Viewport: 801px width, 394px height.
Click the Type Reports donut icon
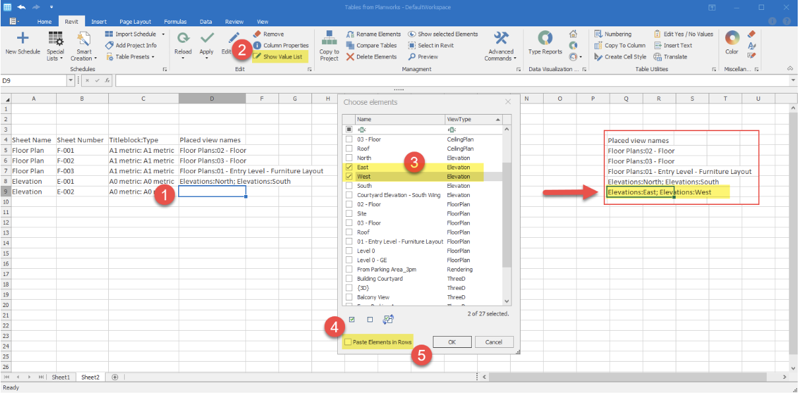pos(545,38)
